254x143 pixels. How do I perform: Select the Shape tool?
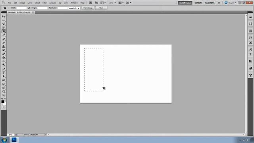tap(4, 80)
